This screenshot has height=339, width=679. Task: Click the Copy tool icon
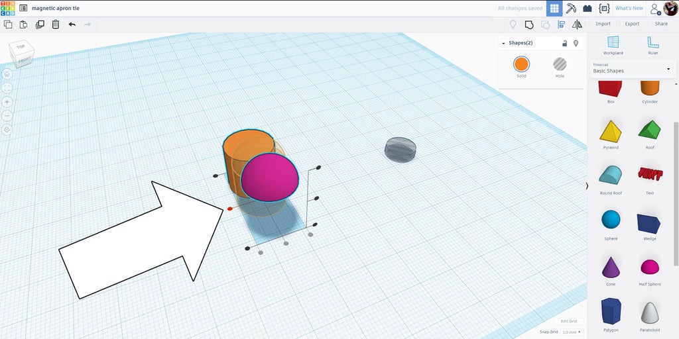pos(8,24)
